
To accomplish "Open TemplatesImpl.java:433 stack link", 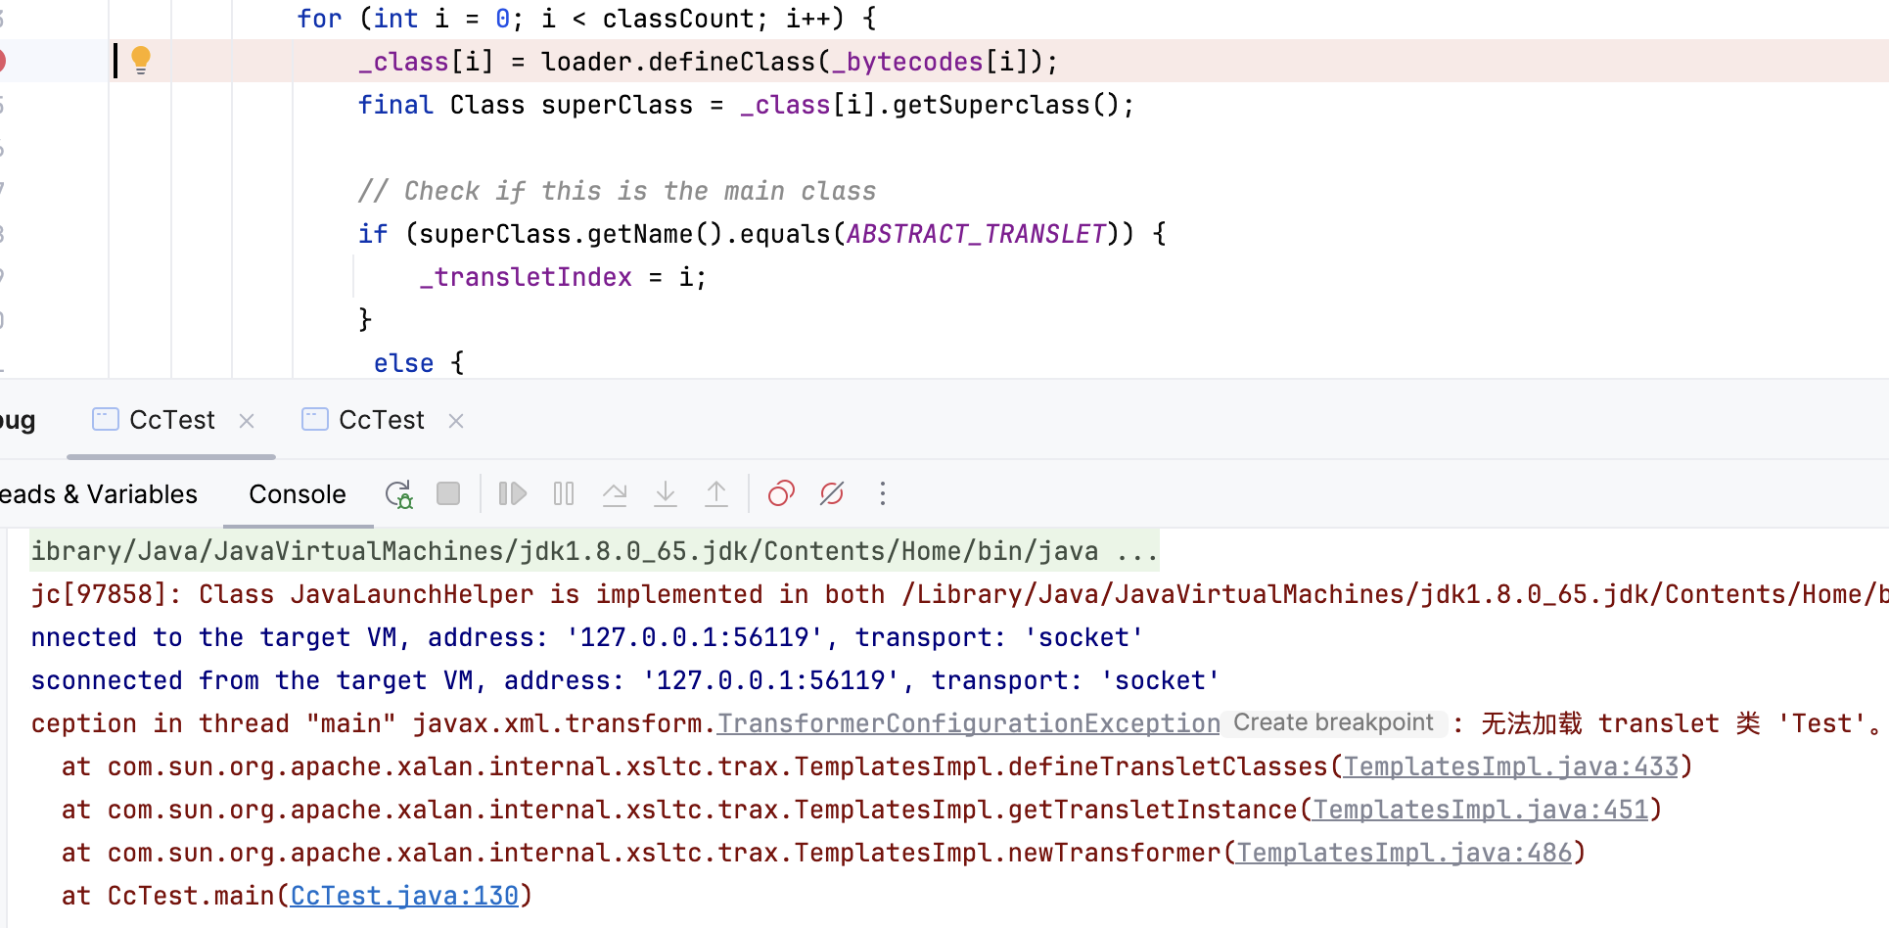I will pos(1511,766).
